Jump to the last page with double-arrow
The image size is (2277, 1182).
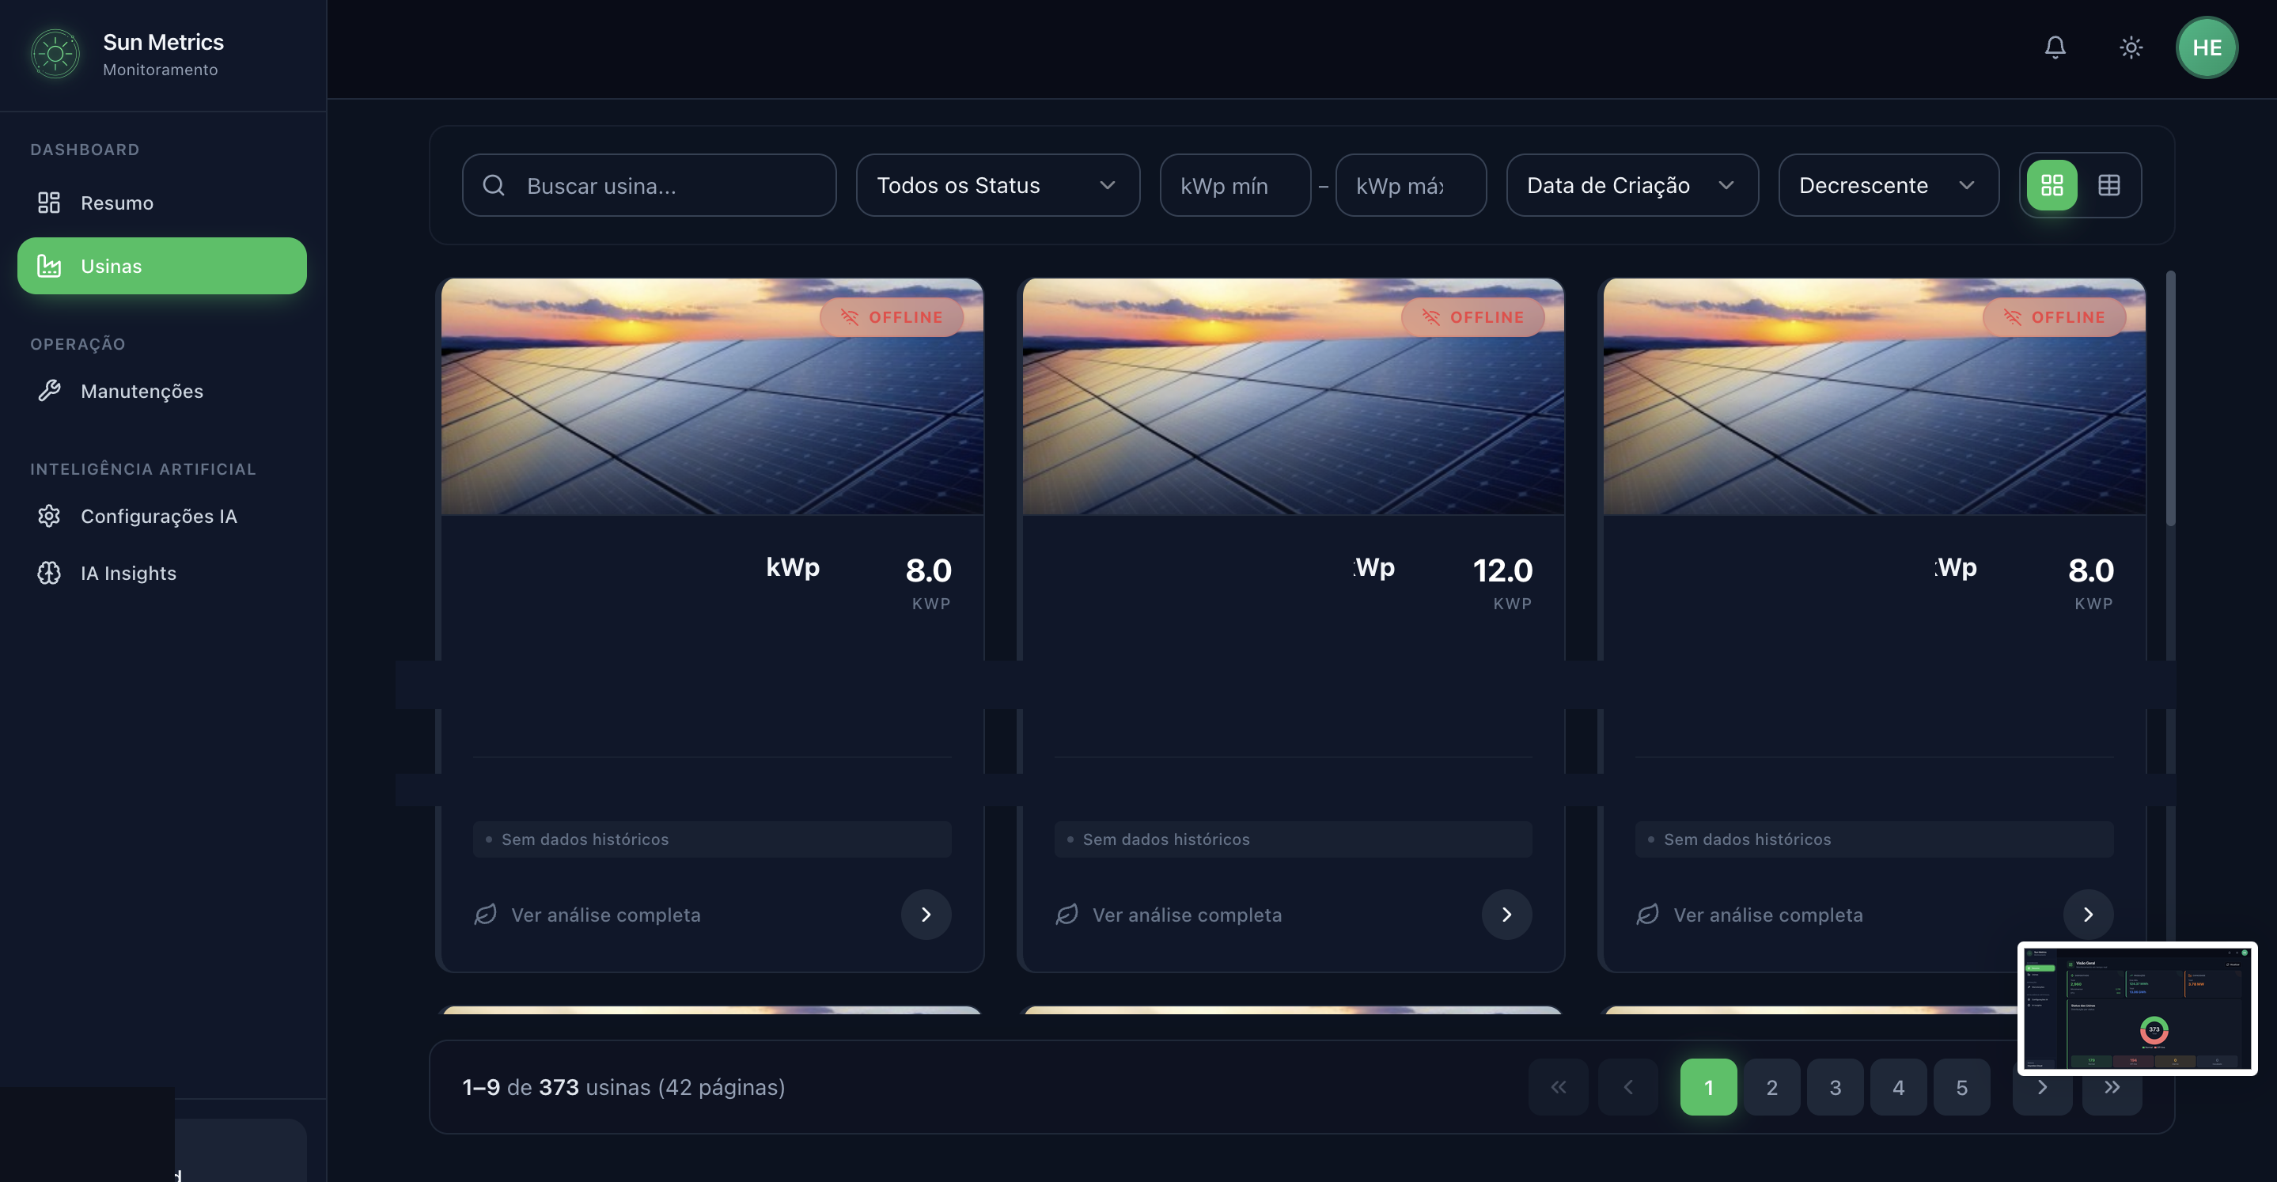pyautogui.click(x=2113, y=1087)
